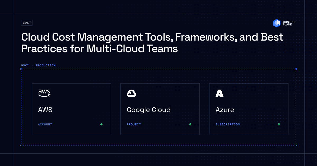Screen dimensions: 317x166
Task: Click the green status dot in Google Cloud card
Action: [x=190, y=124]
